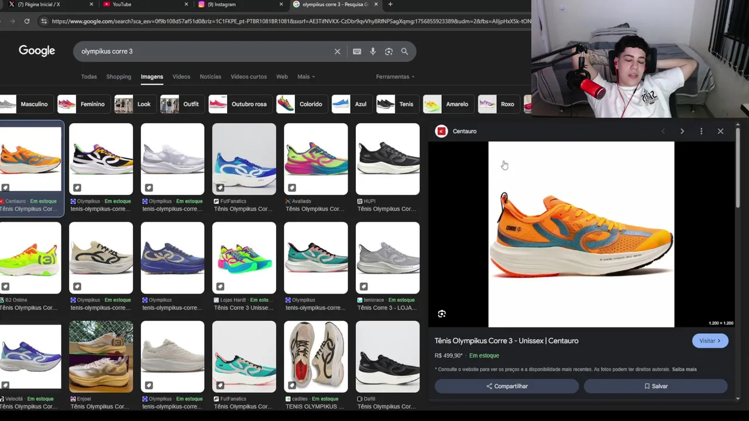This screenshot has width=749, height=421.
Task: Click the save badge on the white shoe thumbnail
Action: point(149,188)
